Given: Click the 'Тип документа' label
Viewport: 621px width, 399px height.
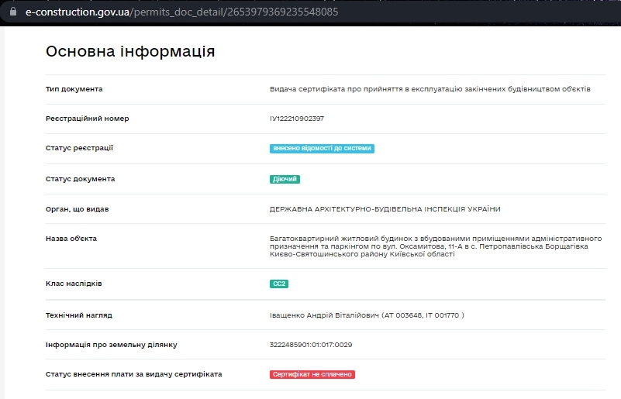Looking at the screenshot, I should click(x=74, y=89).
